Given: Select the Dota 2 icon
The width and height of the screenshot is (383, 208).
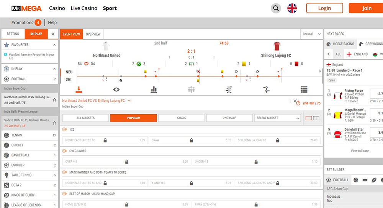Looking at the screenshot, I should pyautogui.click(x=7, y=185).
